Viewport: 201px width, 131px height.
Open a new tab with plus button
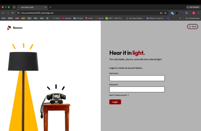click(50, 7)
